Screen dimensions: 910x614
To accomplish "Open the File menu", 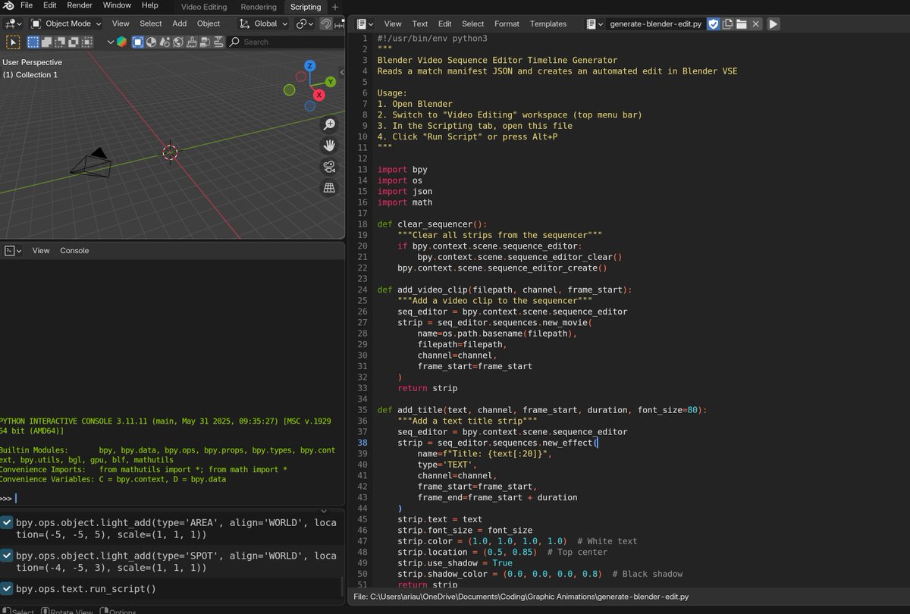I will tap(27, 5).
